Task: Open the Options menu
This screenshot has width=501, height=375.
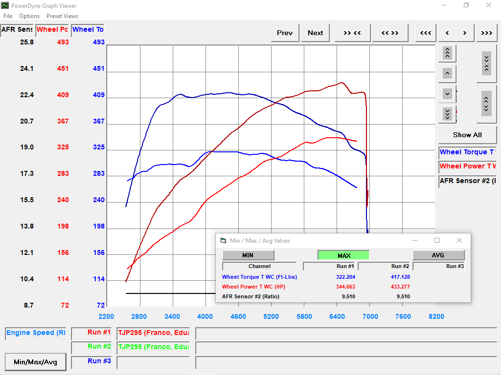Action: (x=29, y=16)
